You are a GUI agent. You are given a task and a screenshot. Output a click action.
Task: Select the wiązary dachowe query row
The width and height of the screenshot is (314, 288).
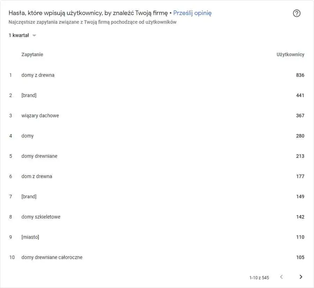(x=157, y=116)
